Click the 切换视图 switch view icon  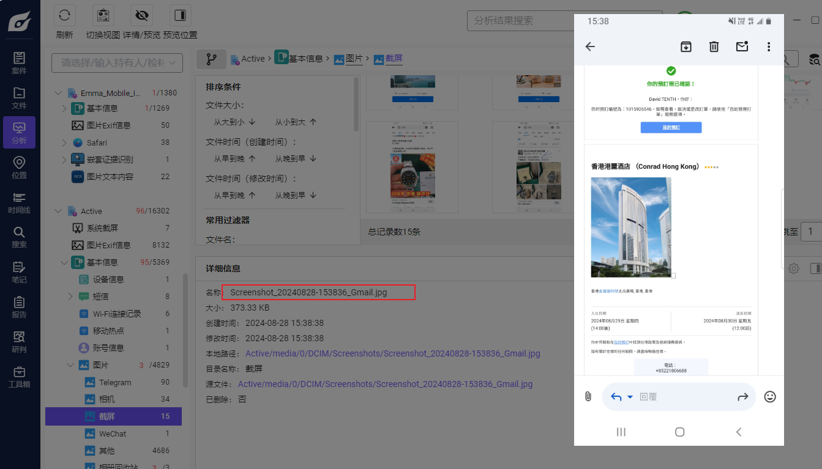103,15
